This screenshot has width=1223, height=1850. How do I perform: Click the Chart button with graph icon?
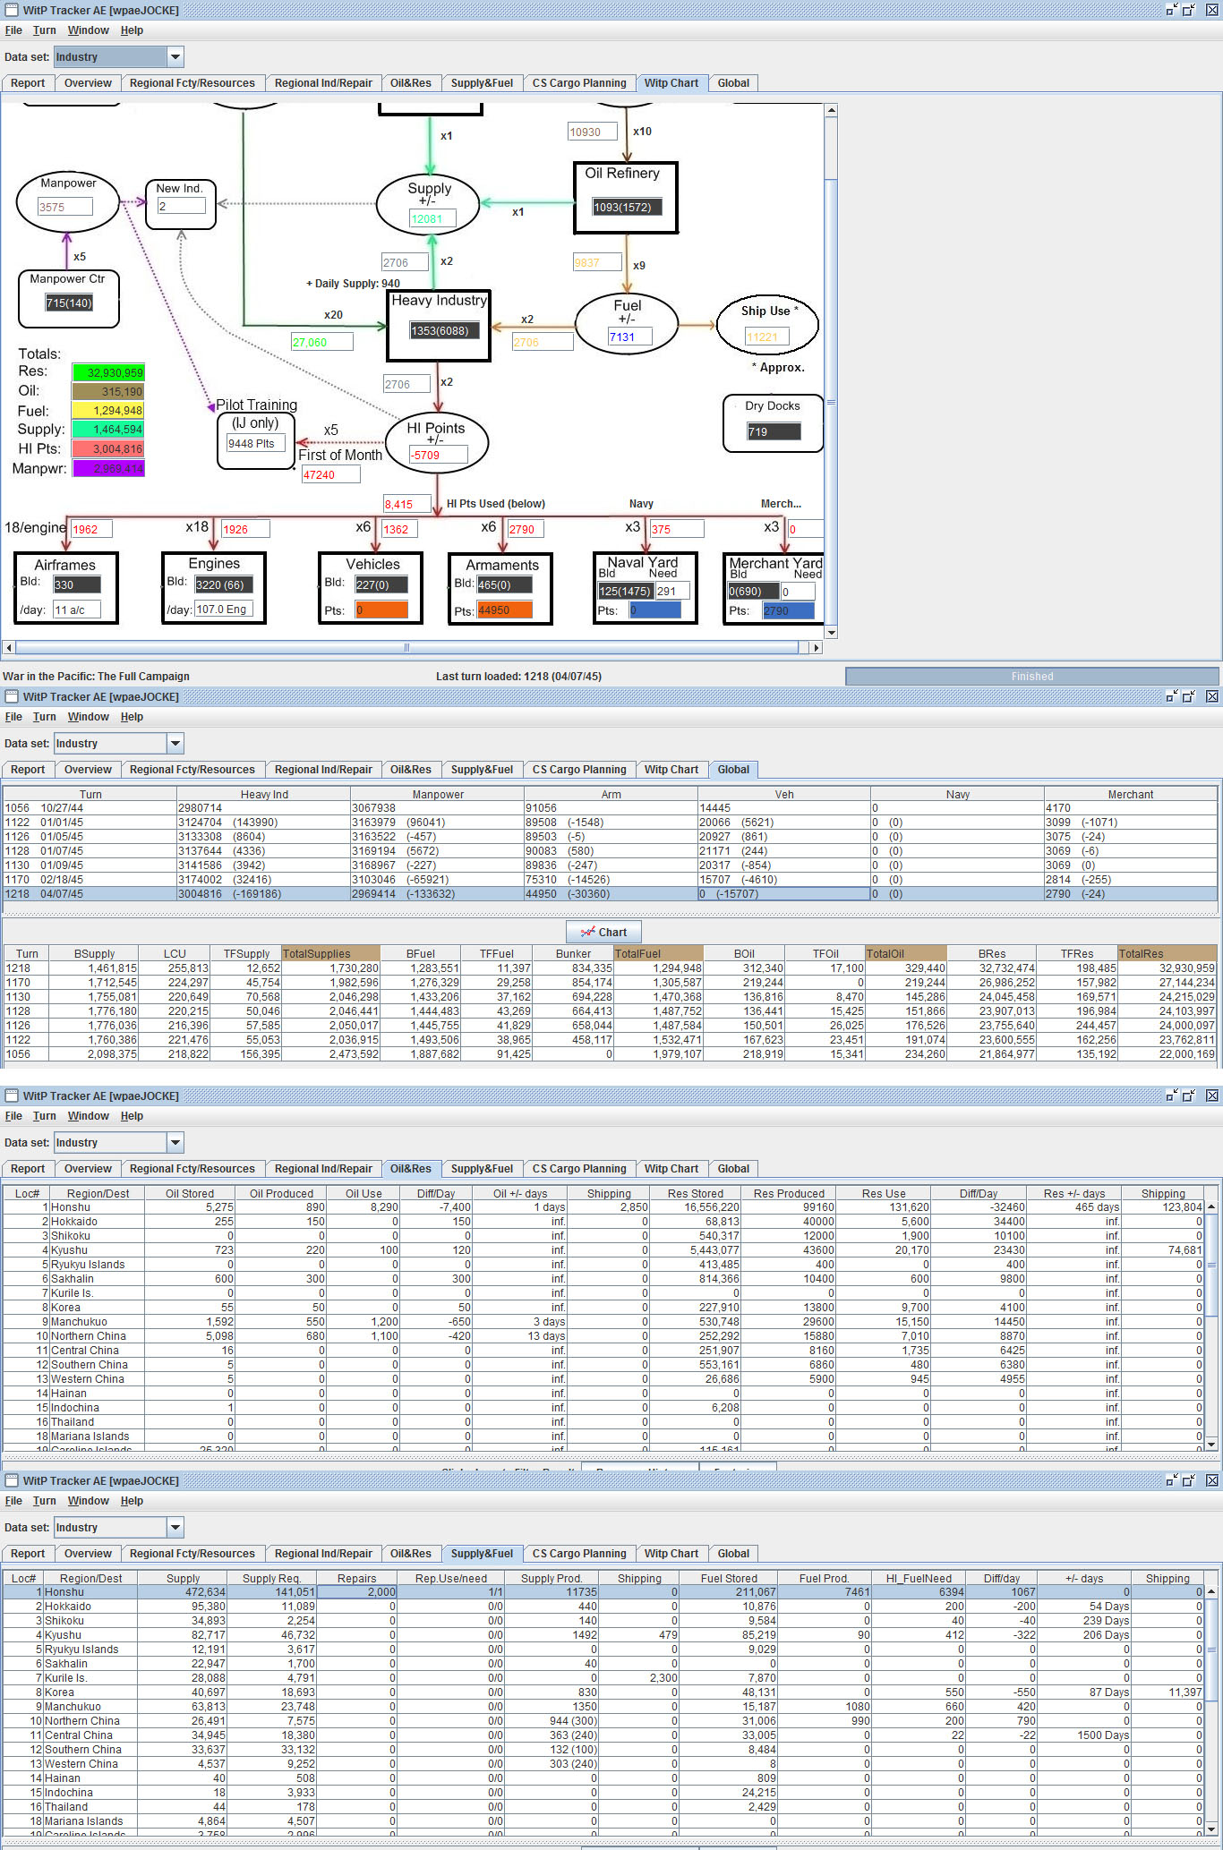pos(603,932)
